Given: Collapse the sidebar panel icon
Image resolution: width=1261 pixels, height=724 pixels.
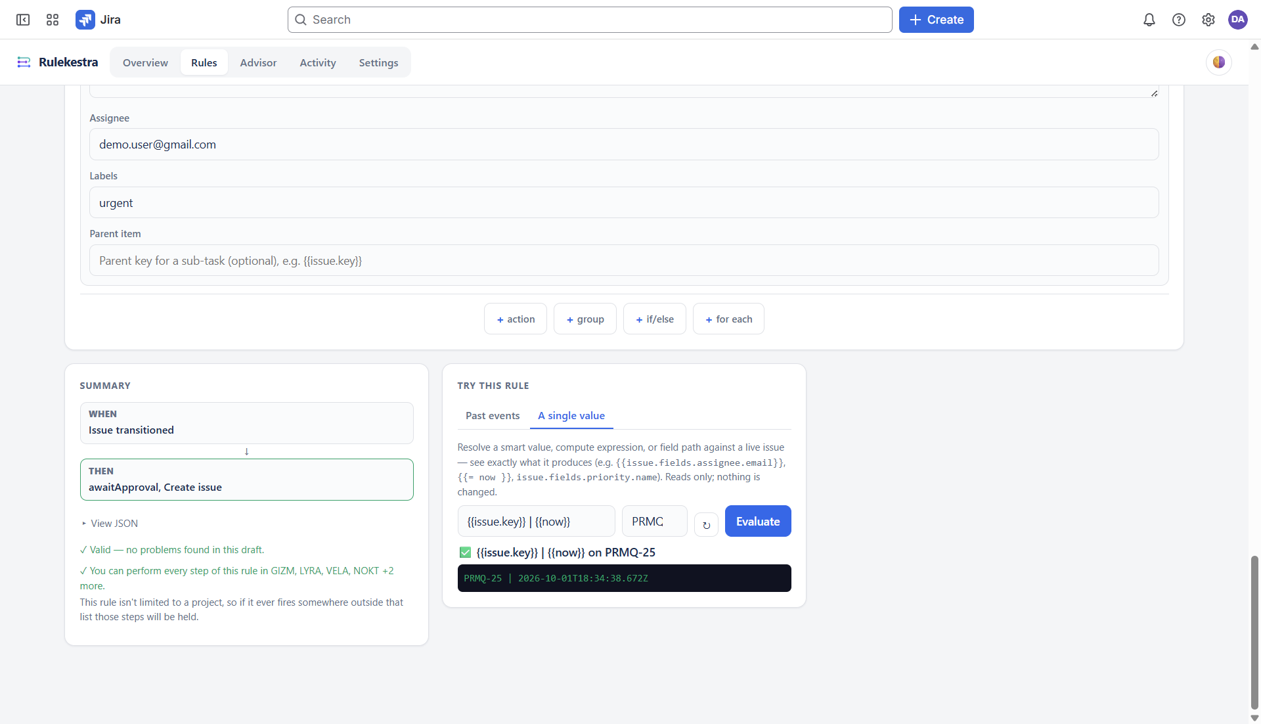Looking at the screenshot, I should coord(23,20).
